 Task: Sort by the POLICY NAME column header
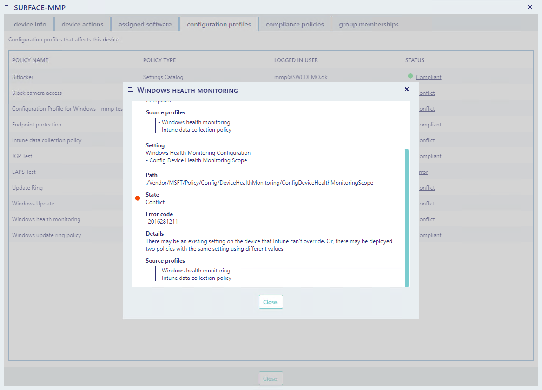(30, 60)
